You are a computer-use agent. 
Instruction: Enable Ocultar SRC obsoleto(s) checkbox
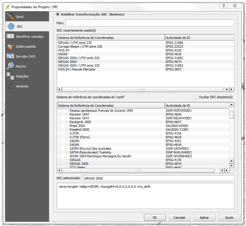pyautogui.click(x=196, y=97)
